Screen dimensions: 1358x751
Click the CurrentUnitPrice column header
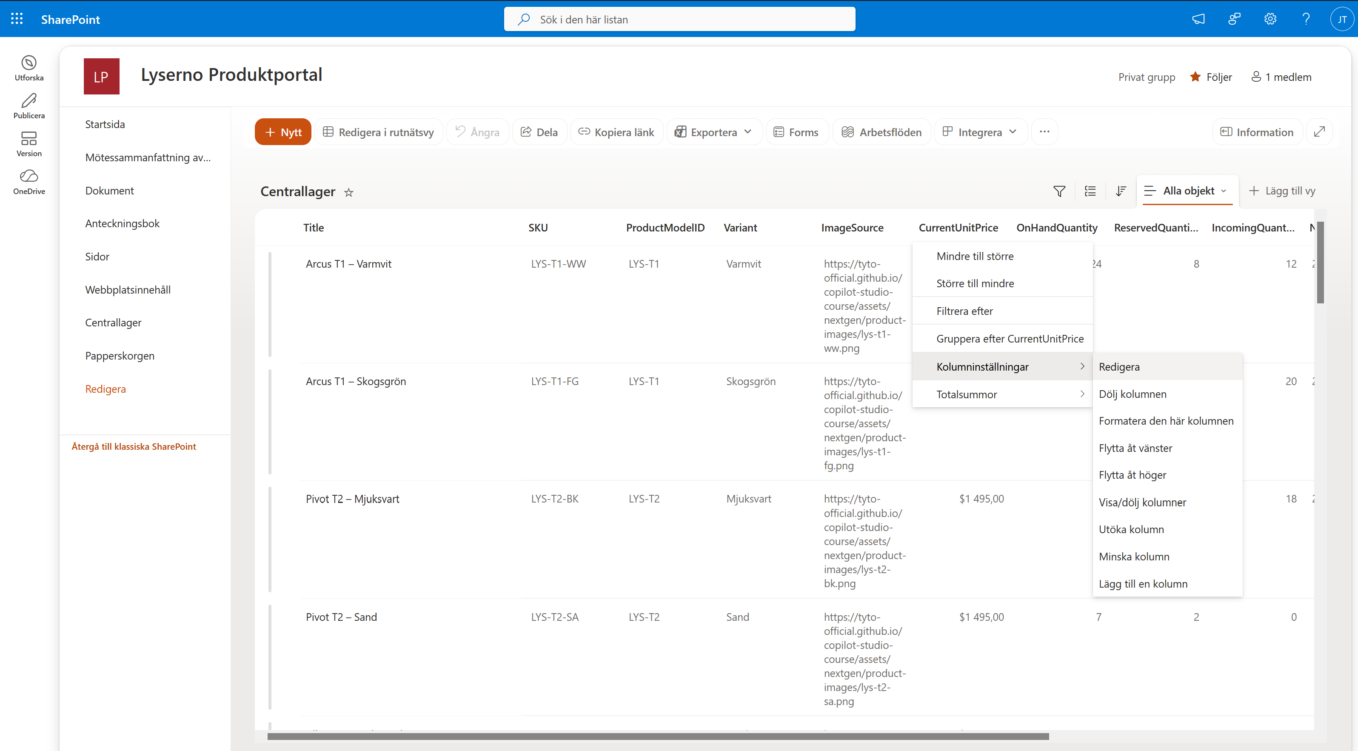click(x=958, y=227)
